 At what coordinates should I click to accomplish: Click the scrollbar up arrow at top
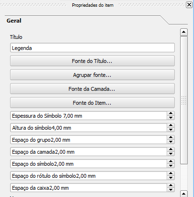[x=184, y=32]
